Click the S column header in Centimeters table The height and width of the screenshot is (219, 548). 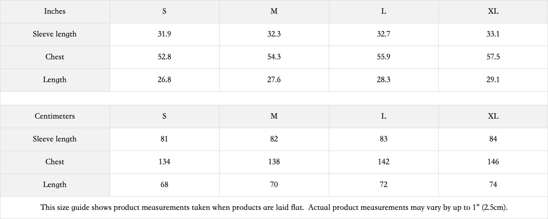click(x=164, y=116)
